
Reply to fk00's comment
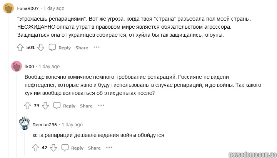[x=65, y=106]
